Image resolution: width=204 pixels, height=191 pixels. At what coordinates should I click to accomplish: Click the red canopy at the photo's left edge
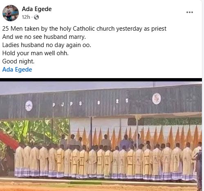click(9, 140)
